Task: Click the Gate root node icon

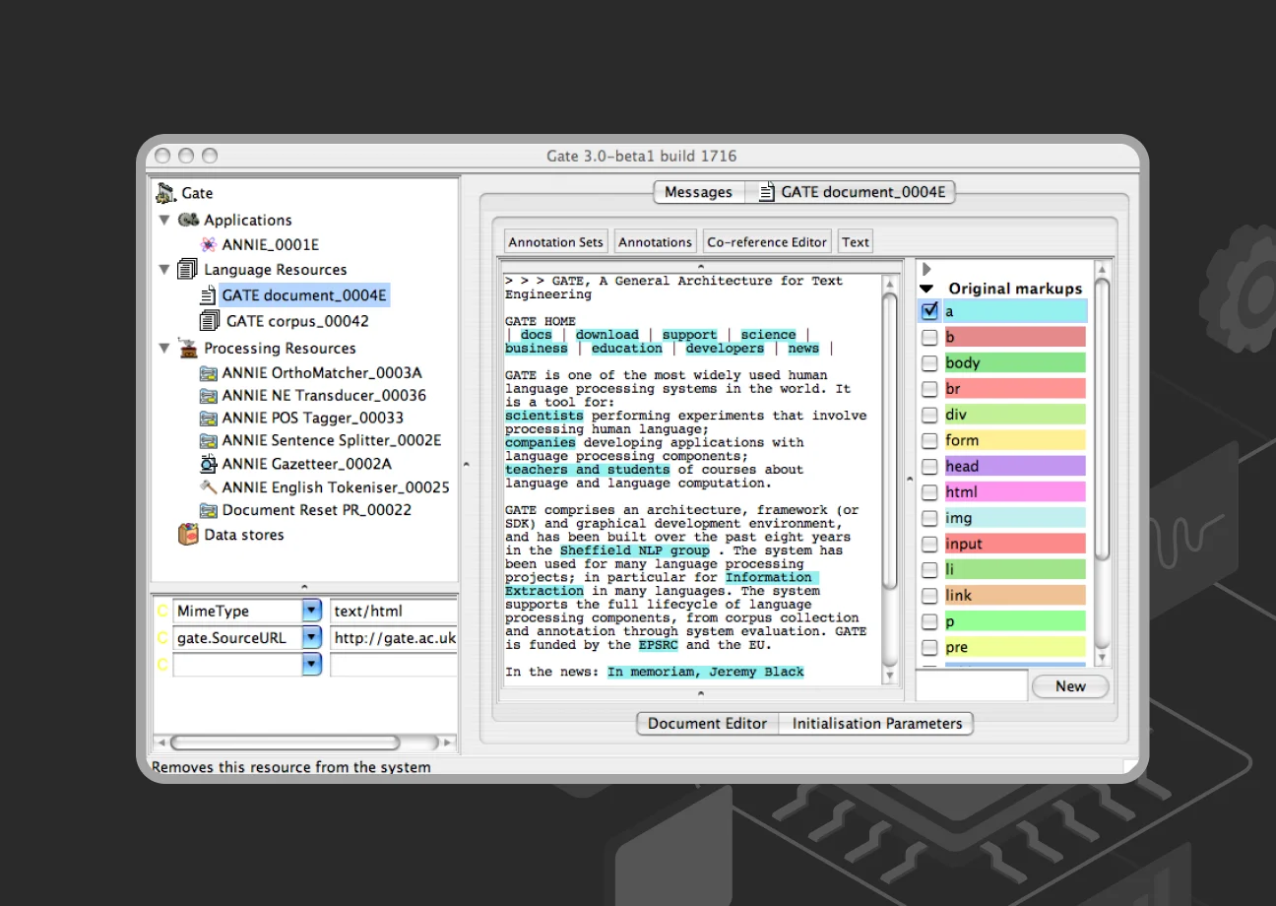Action: (x=165, y=193)
